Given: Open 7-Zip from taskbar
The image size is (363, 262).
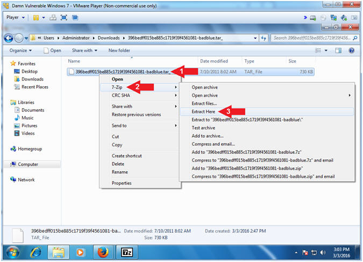Looking at the screenshot, I should (x=127, y=252).
